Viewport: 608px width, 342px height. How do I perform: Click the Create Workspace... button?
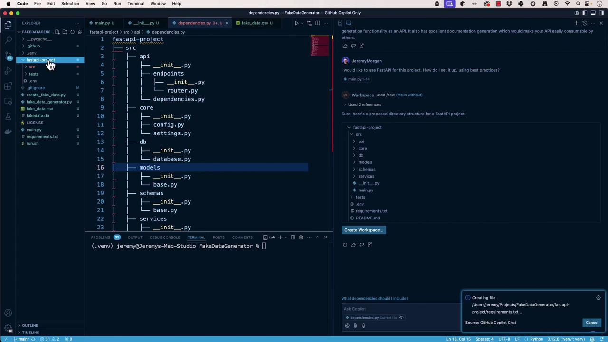coord(364,230)
